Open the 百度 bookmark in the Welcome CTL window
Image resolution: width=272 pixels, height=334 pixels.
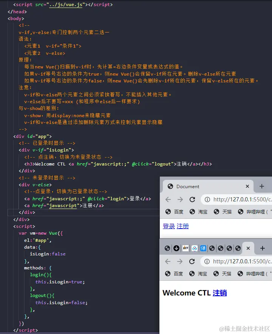click(x=174, y=274)
